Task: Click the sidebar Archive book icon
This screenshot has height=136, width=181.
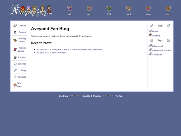Action: point(15,57)
